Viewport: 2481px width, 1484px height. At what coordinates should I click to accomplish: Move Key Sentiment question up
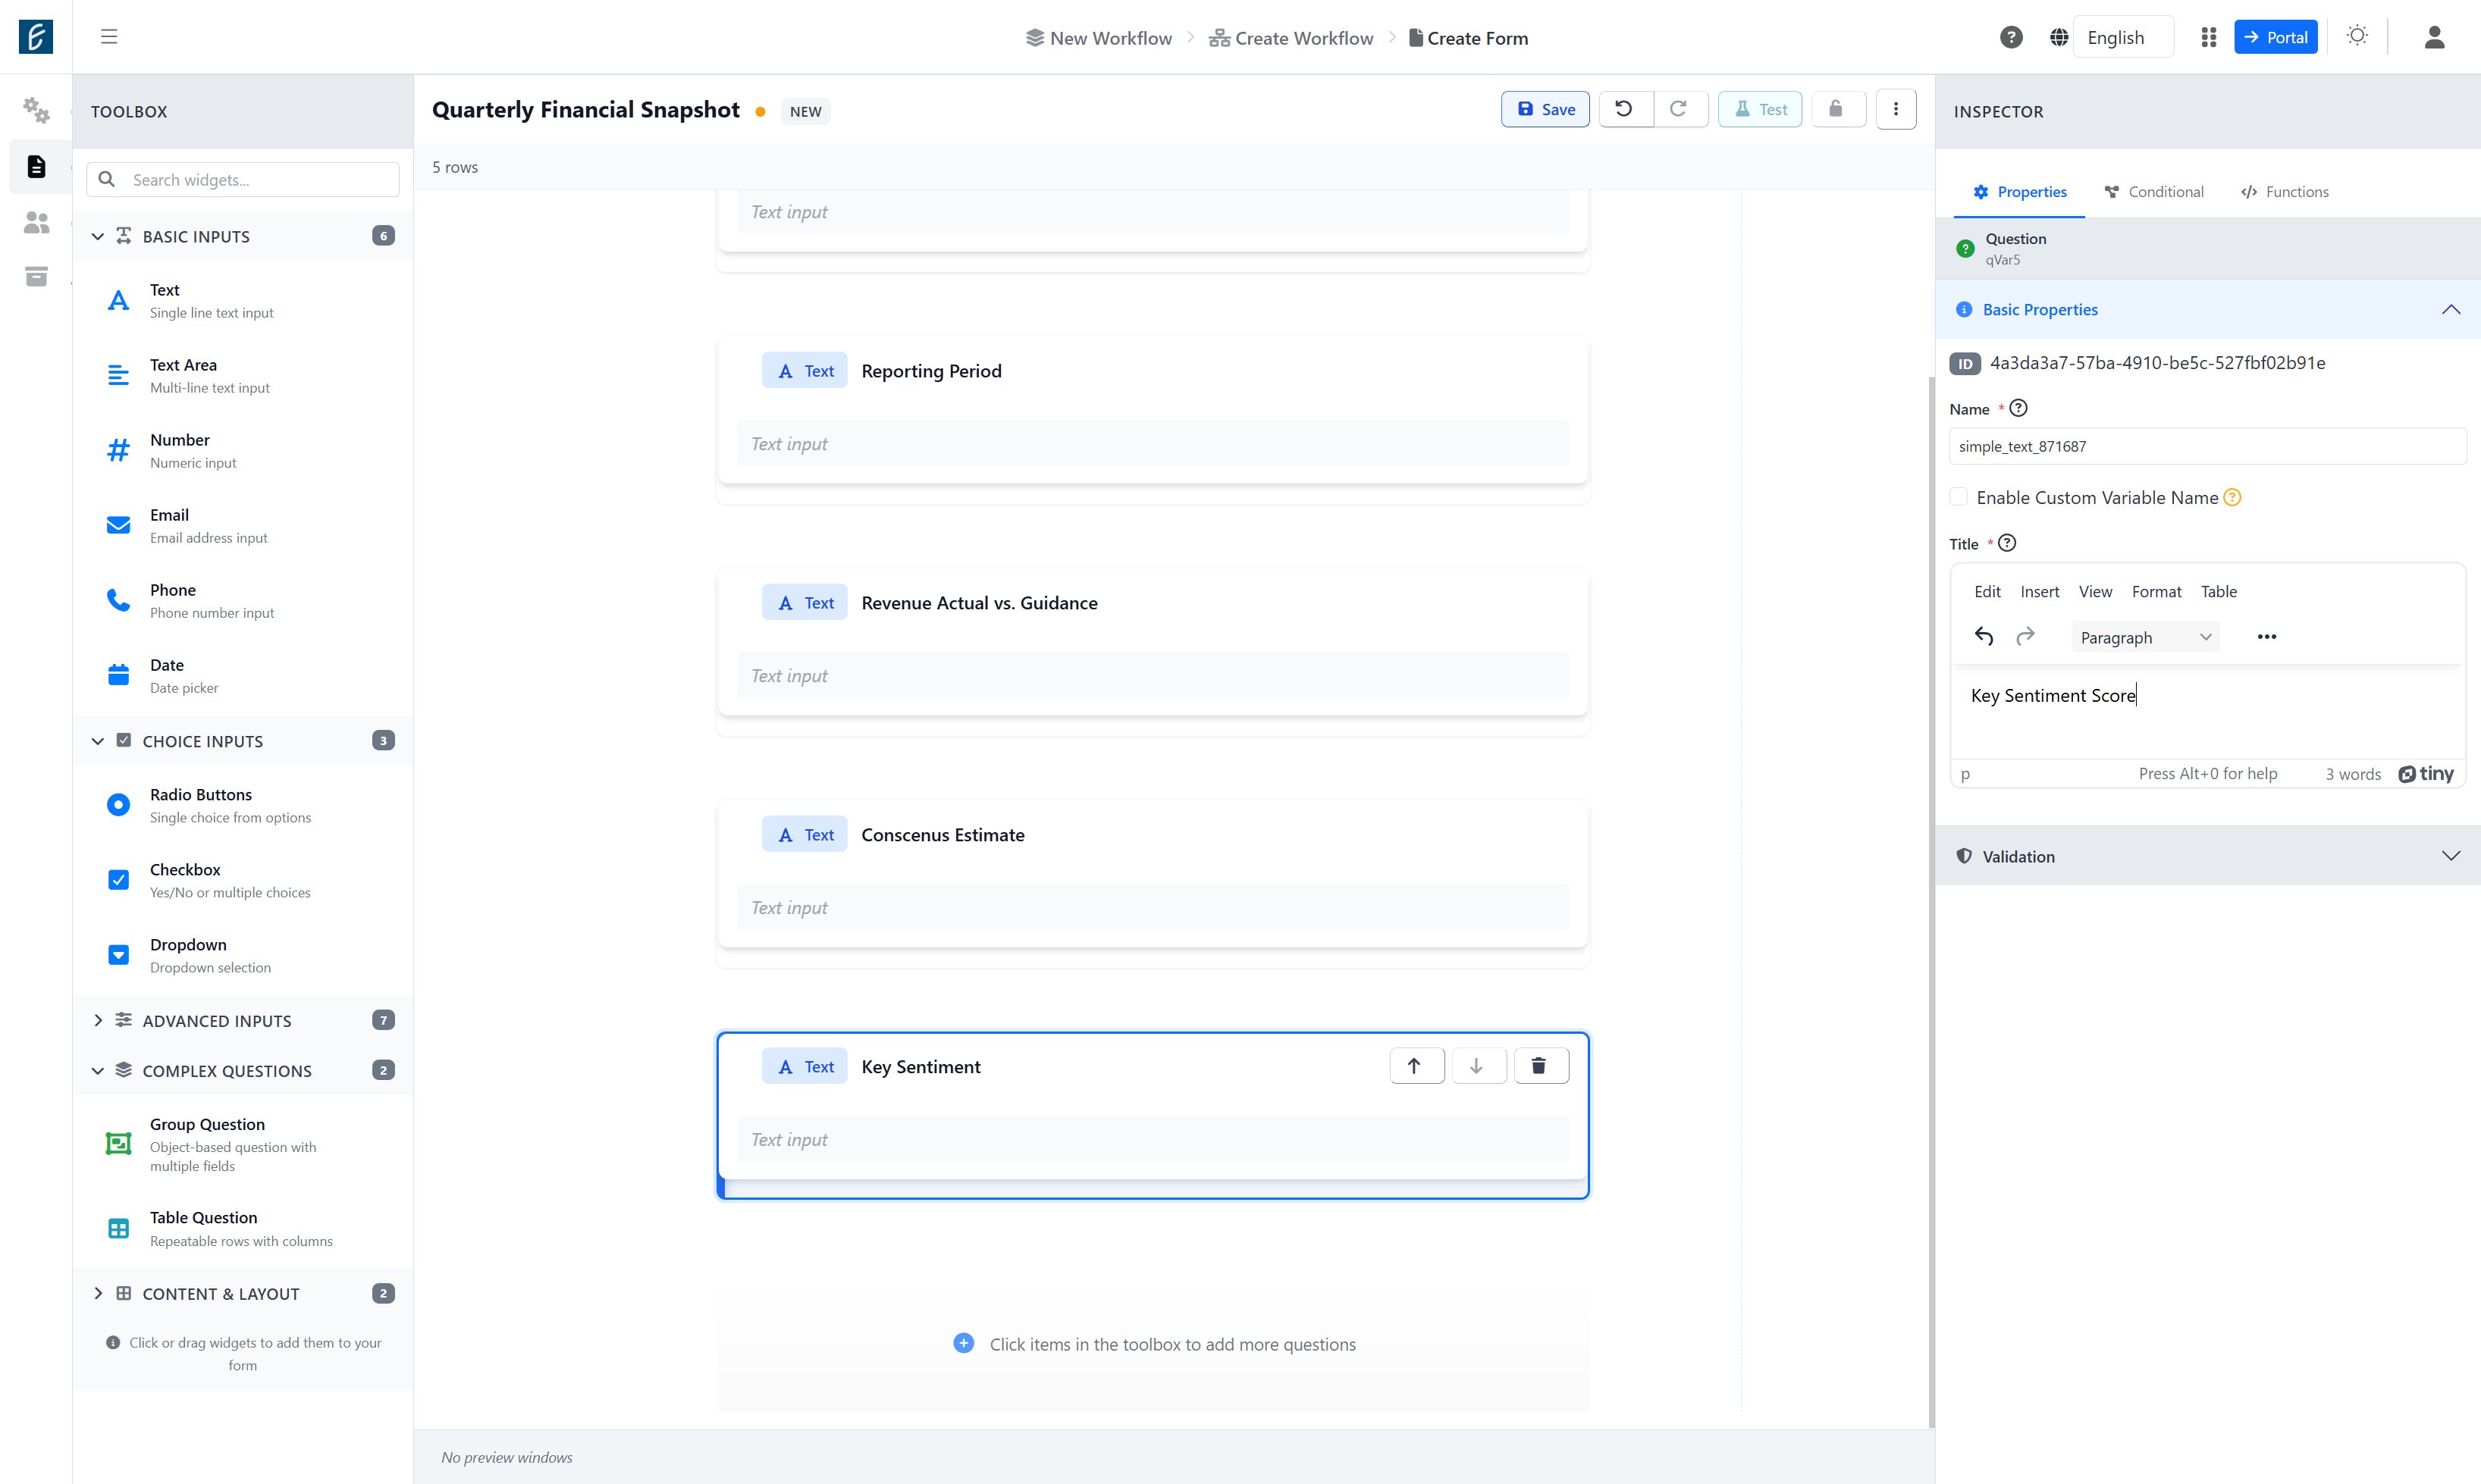[1415, 1066]
